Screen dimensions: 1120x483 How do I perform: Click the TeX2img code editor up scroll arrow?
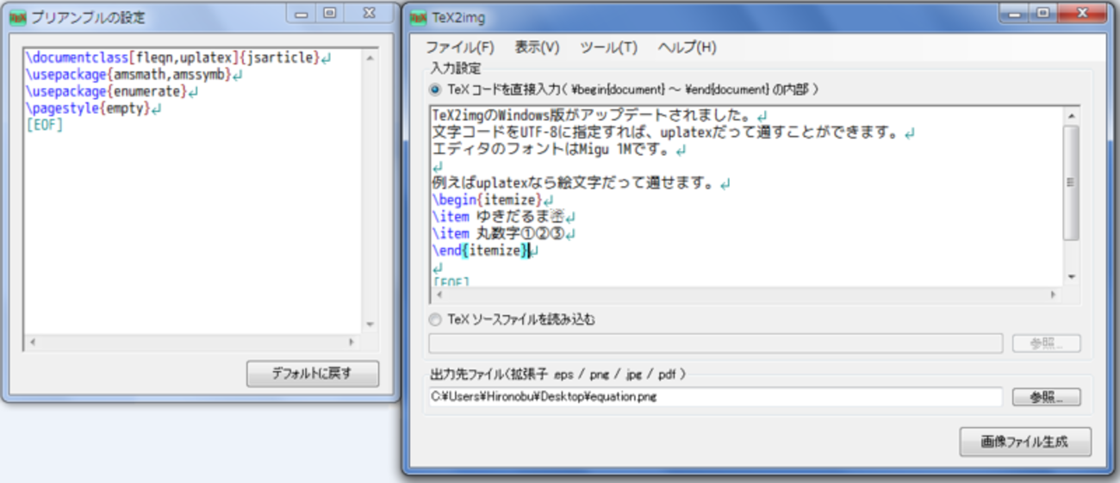pyautogui.click(x=1071, y=115)
